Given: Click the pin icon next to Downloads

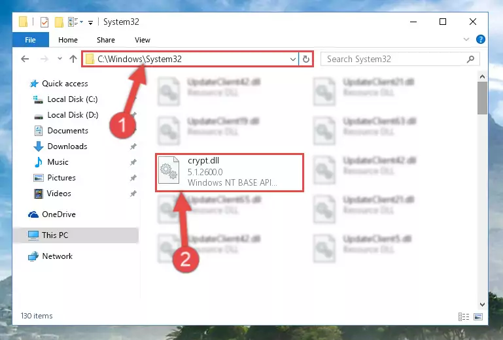Looking at the screenshot, I should (x=133, y=146).
